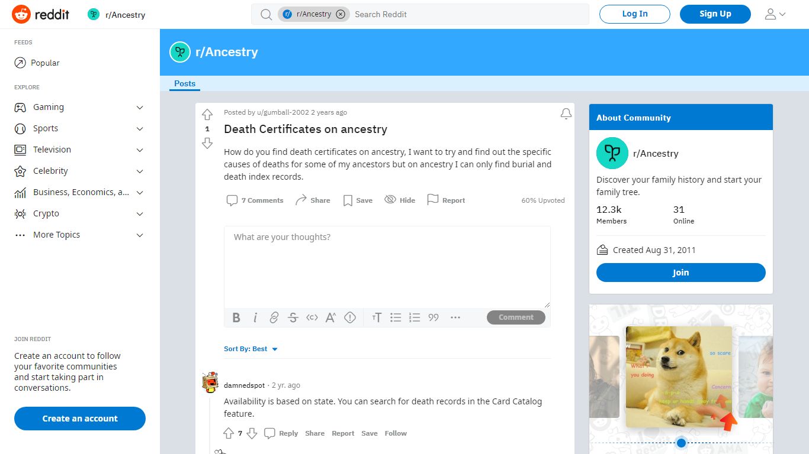
Task: Click damnedspot's avatar
Action: (x=210, y=383)
